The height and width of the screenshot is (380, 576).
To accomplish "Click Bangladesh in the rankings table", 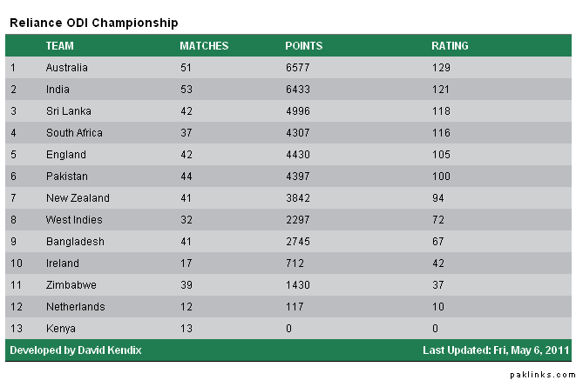I will click(x=75, y=242).
